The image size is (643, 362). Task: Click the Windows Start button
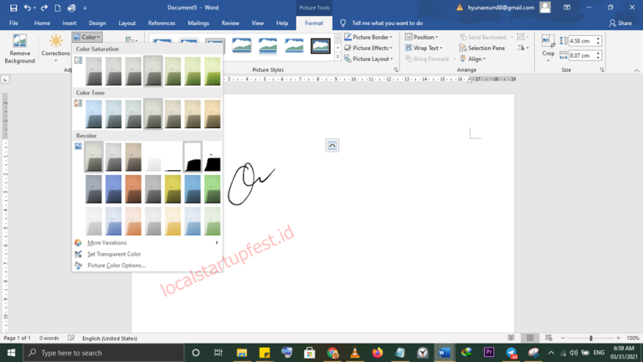coord(11,353)
